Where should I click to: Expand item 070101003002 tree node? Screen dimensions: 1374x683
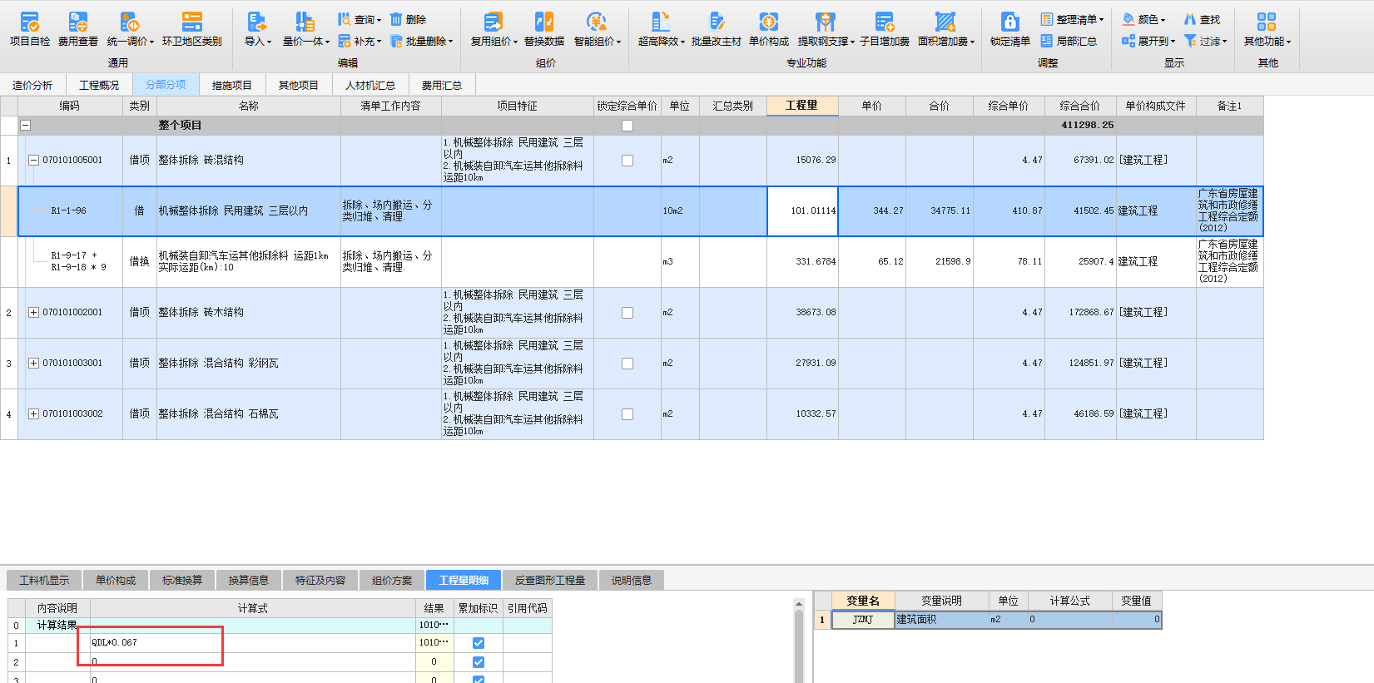[34, 414]
